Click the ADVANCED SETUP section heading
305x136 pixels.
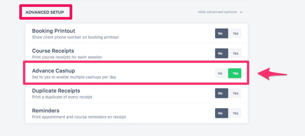click(44, 12)
